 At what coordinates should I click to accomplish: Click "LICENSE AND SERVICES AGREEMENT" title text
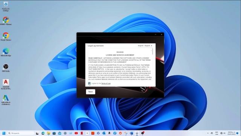(120, 55)
